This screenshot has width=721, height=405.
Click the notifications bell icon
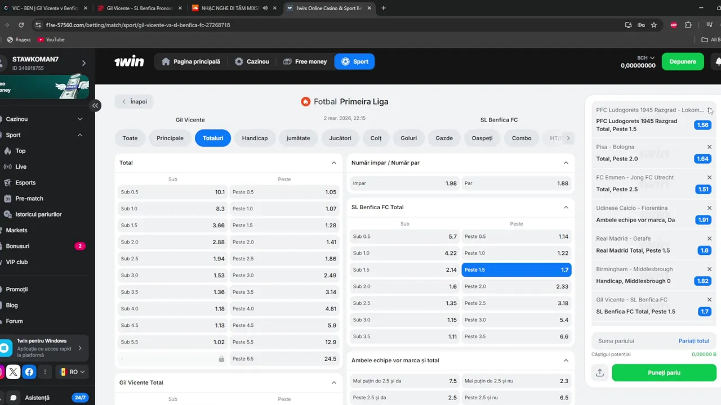717,61
